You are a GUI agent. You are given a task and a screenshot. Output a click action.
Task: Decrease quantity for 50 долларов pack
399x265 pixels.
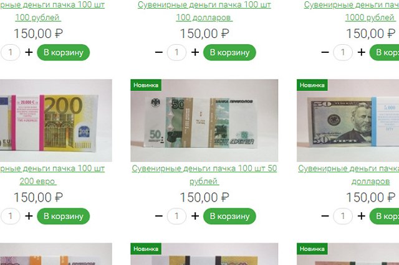[325, 216]
